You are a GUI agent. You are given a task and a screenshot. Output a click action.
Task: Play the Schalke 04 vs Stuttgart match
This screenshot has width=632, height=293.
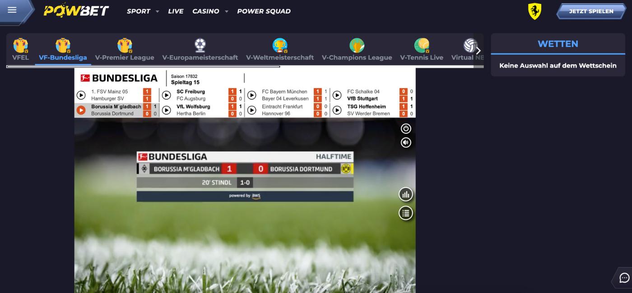point(337,95)
